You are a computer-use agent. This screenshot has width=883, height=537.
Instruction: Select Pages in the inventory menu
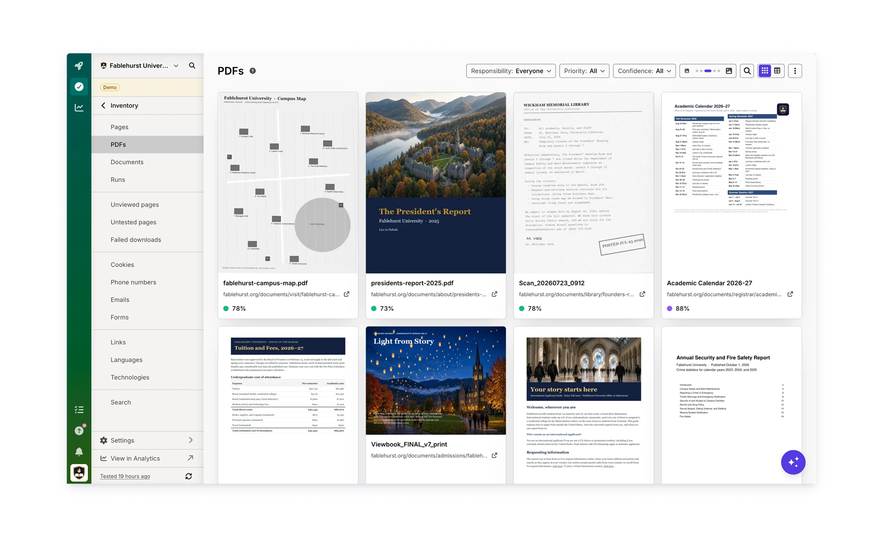click(x=147, y=127)
